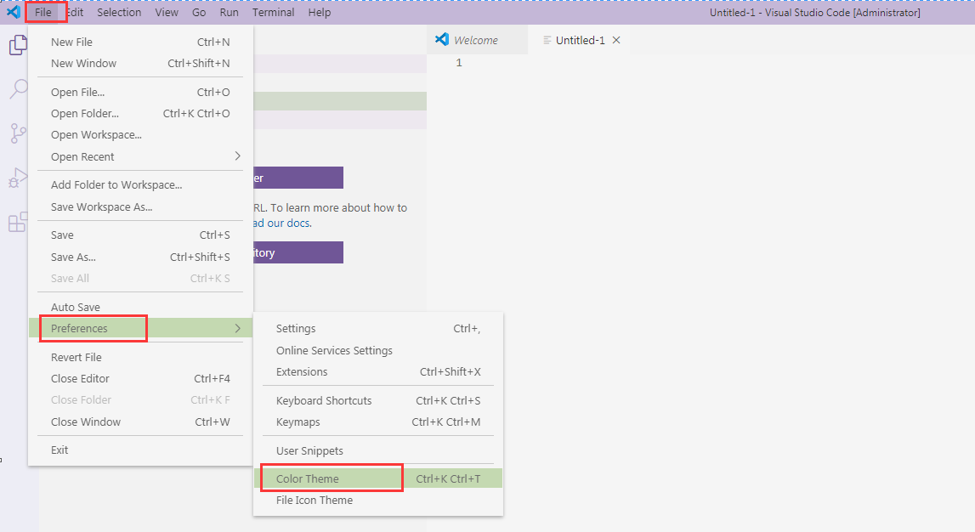Select File Icon Theme in Preferences
The height and width of the screenshot is (532, 975).
378,501
